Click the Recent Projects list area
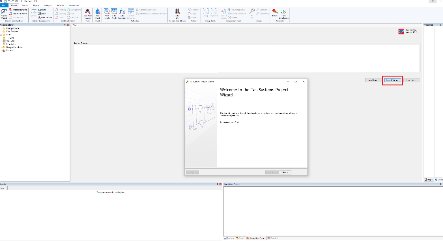Image resolution: width=443 pixels, height=241 pixels. point(247,58)
